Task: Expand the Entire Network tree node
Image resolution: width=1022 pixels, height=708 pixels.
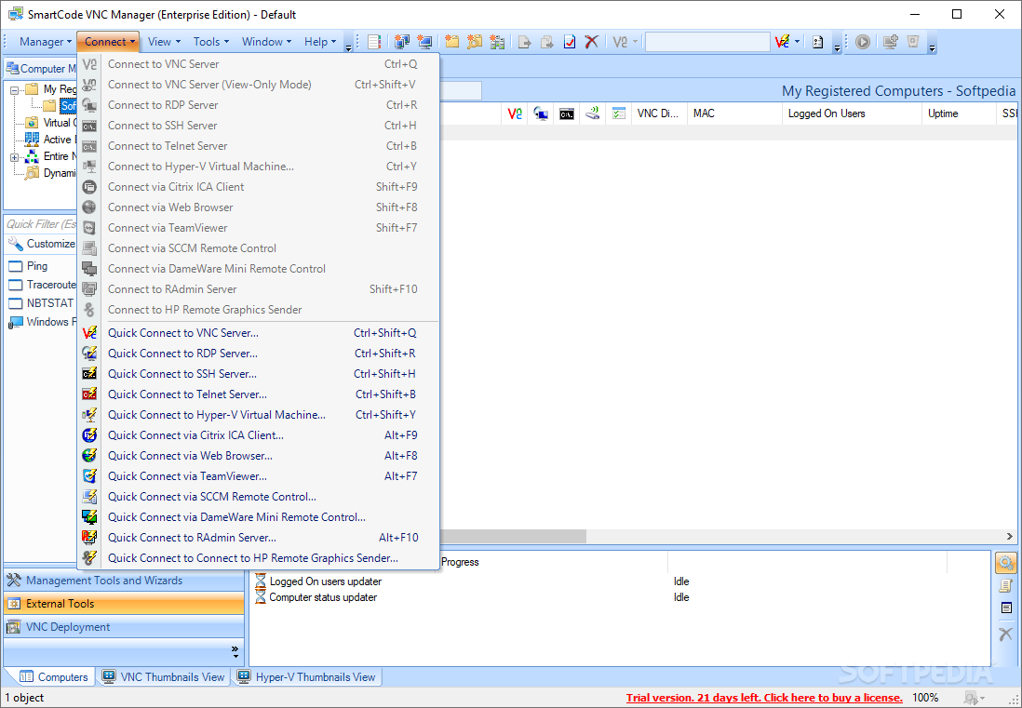Action: pos(14,157)
